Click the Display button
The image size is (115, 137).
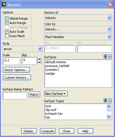tap(29, 131)
